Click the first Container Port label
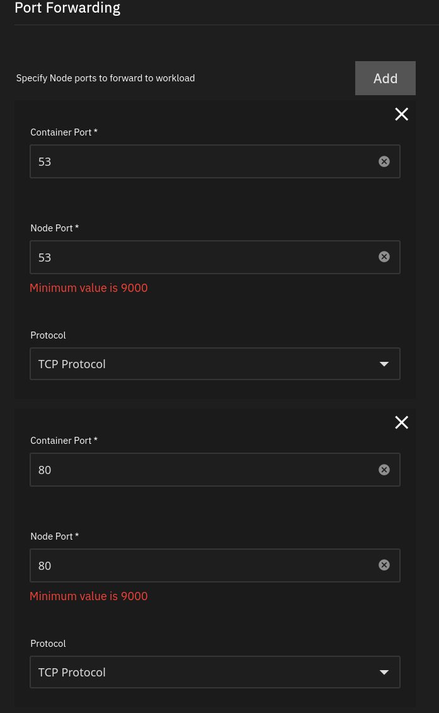Image resolution: width=439 pixels, height=713 pixels. pyautogui.click(x=64, y=132)
